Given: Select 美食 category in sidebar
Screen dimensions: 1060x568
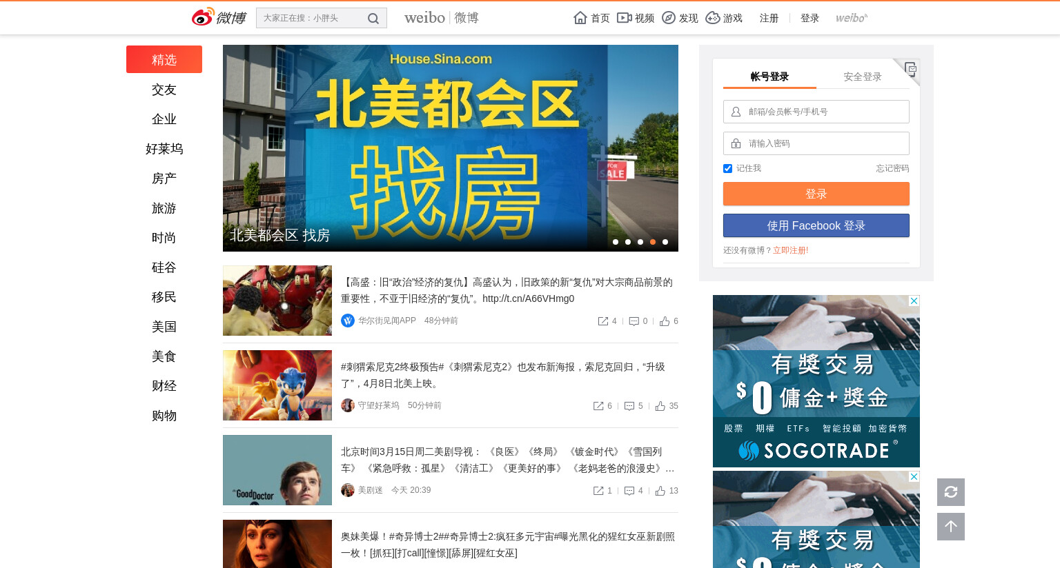Looking at the screenshot, I should [x=164, y=356].
